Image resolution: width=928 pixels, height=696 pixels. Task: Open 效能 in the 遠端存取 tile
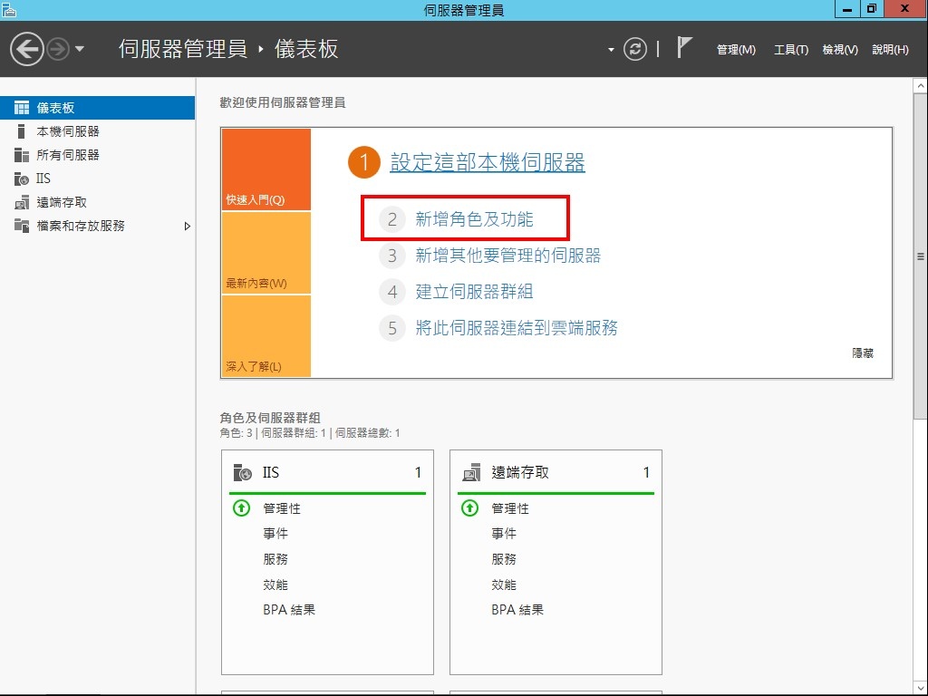504,585
